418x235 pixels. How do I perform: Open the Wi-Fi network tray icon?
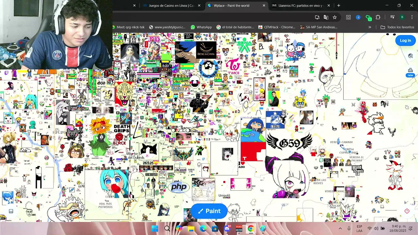click(370, 228)
